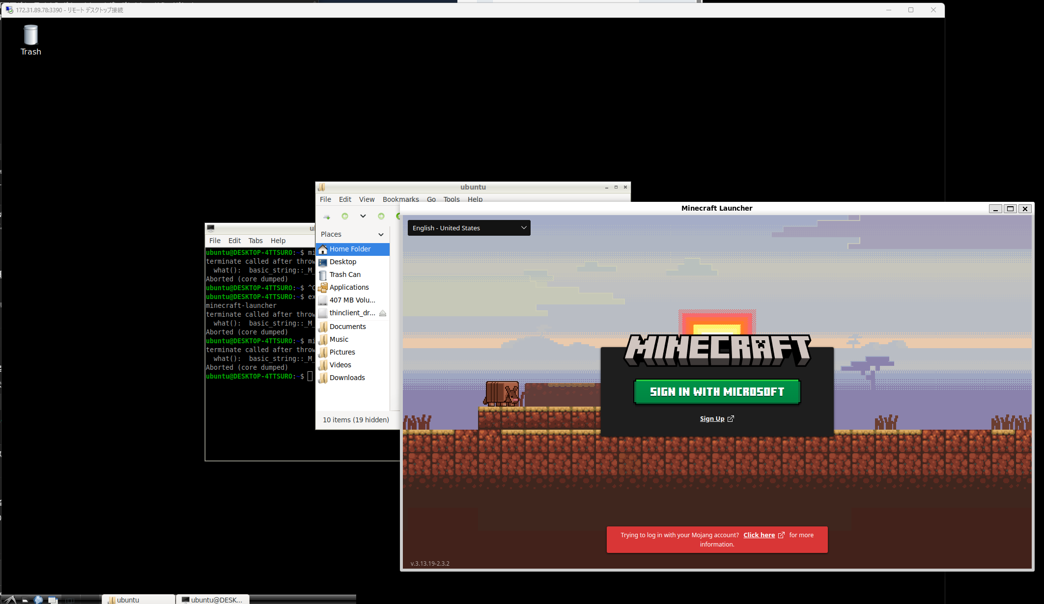Open the 407 MB Volume entry
Screen dimensions: 1044x604
point(353,300)
